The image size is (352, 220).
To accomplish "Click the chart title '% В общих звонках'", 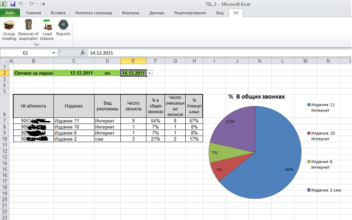I will click(257, 97).
